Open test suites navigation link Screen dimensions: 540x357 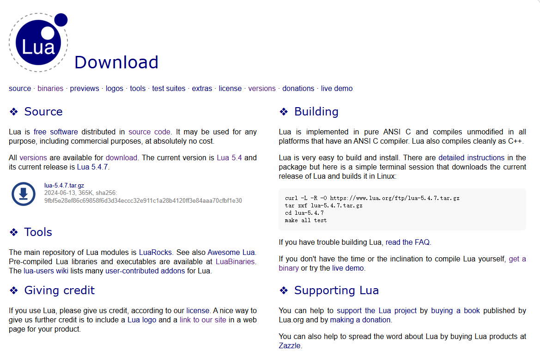coord(169,89)
